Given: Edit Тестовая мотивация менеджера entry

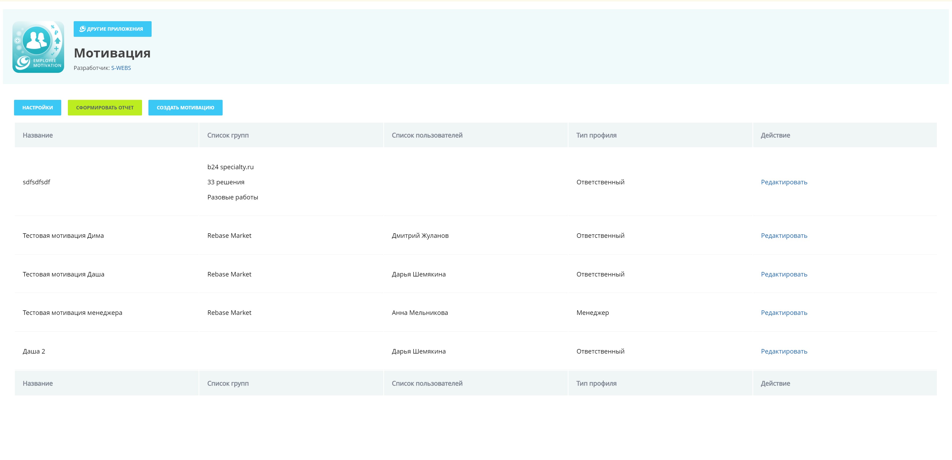Looking at the screenshot, I should pos(784,313).
